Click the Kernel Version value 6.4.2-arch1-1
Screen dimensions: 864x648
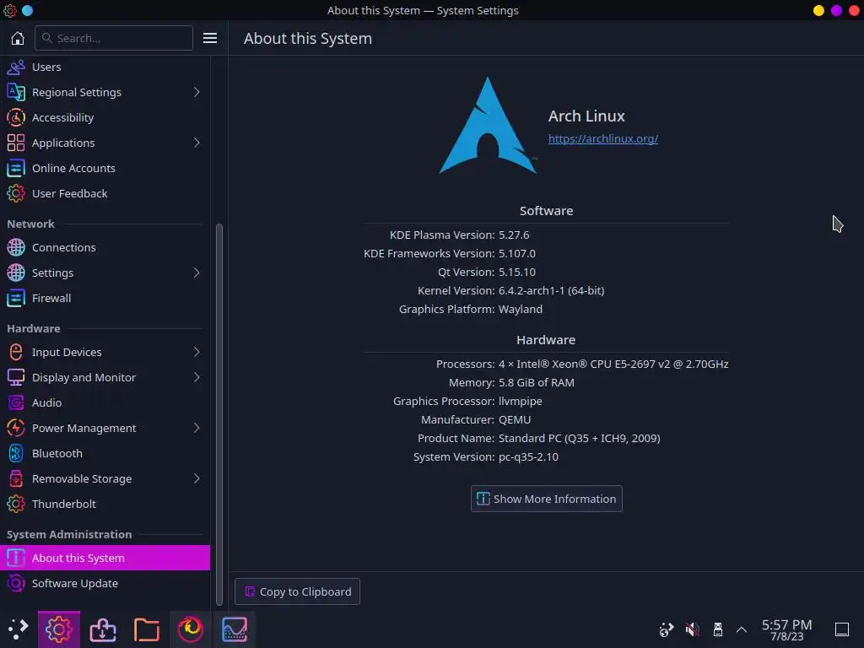(x=551, y=290)
